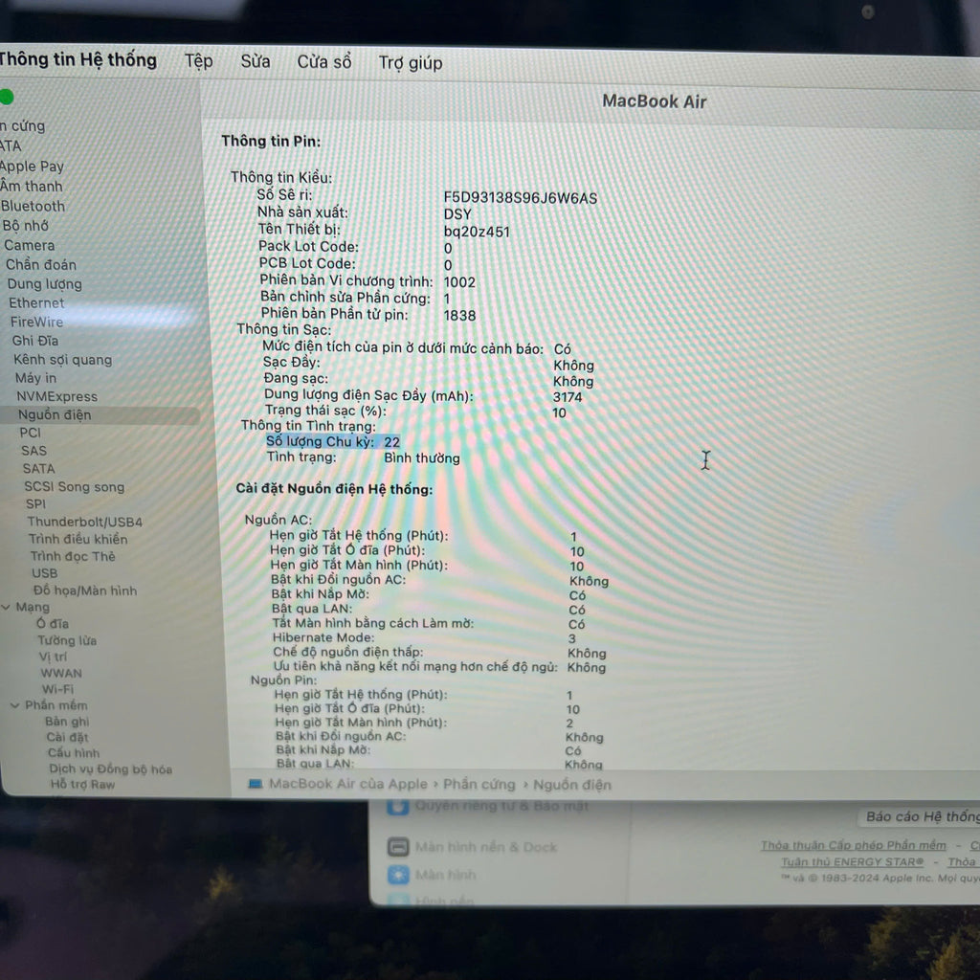Select SATA in the sidebar
980x980 pixels.
[x=38, y=469]
